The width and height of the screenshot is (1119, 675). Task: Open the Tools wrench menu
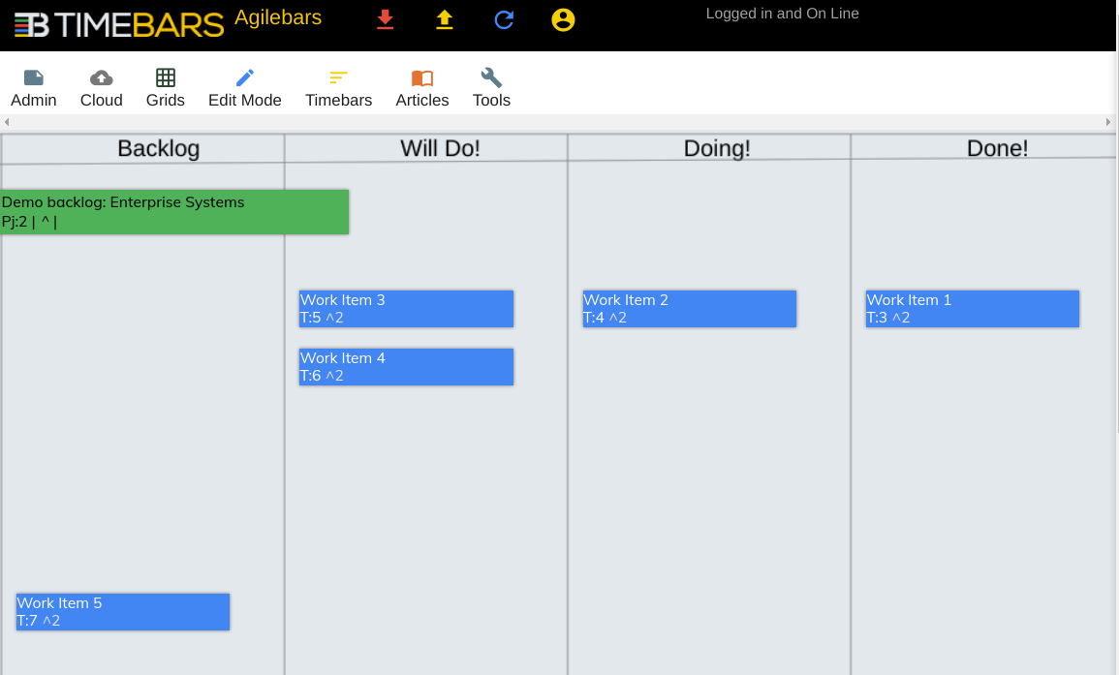[491, 87]
